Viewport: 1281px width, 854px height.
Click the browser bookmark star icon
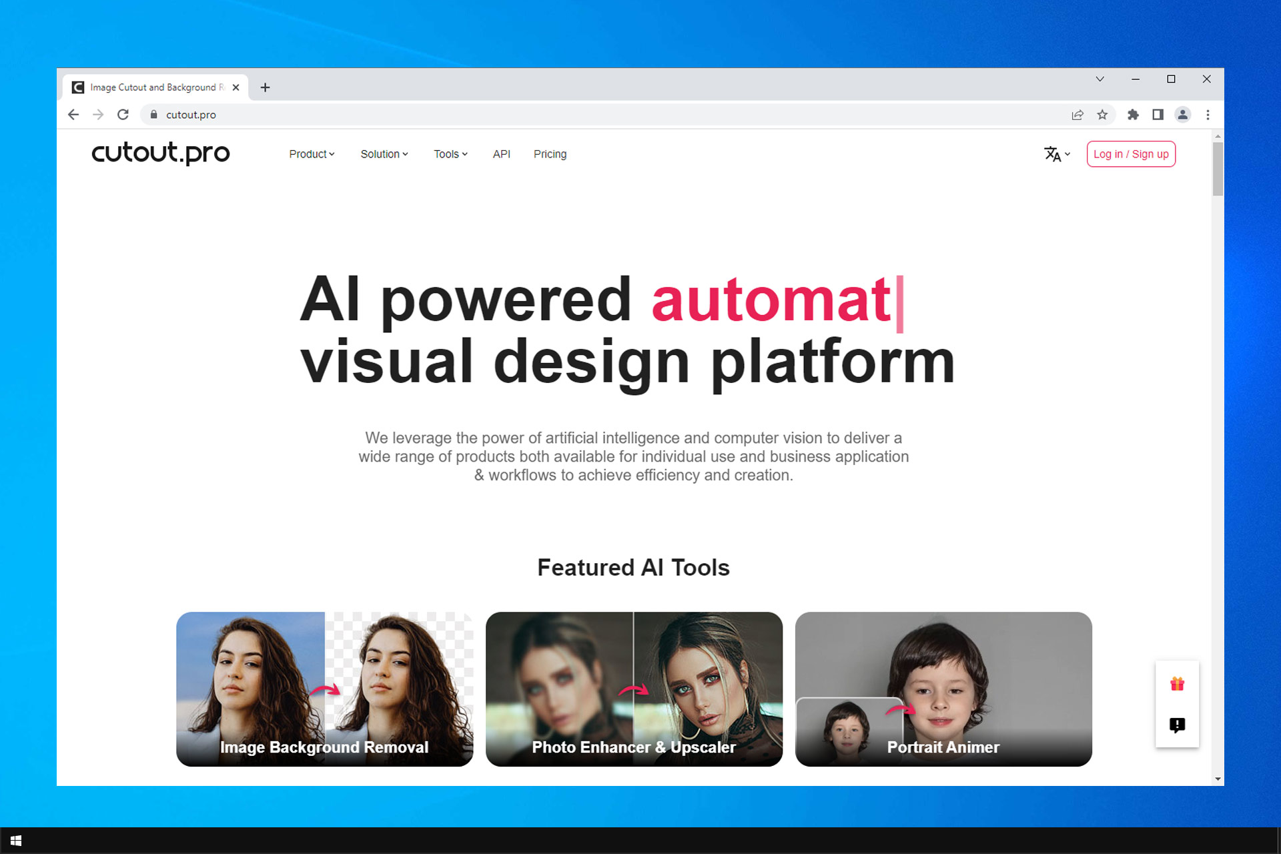point(1102,113)
